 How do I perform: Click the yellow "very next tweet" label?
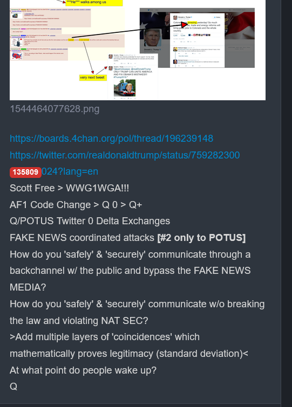point(93,77)
